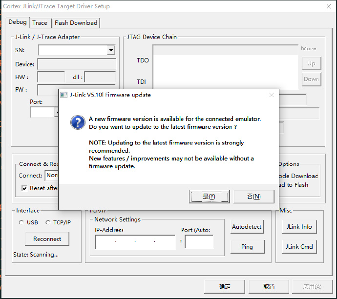This screenshot has height=299, width=337.
Task: Close the J-Link Firmware update dialog
Action: pos(272,95)
